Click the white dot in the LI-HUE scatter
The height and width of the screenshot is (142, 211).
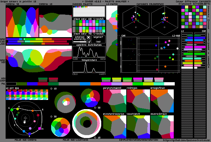(x=177, y=48)
